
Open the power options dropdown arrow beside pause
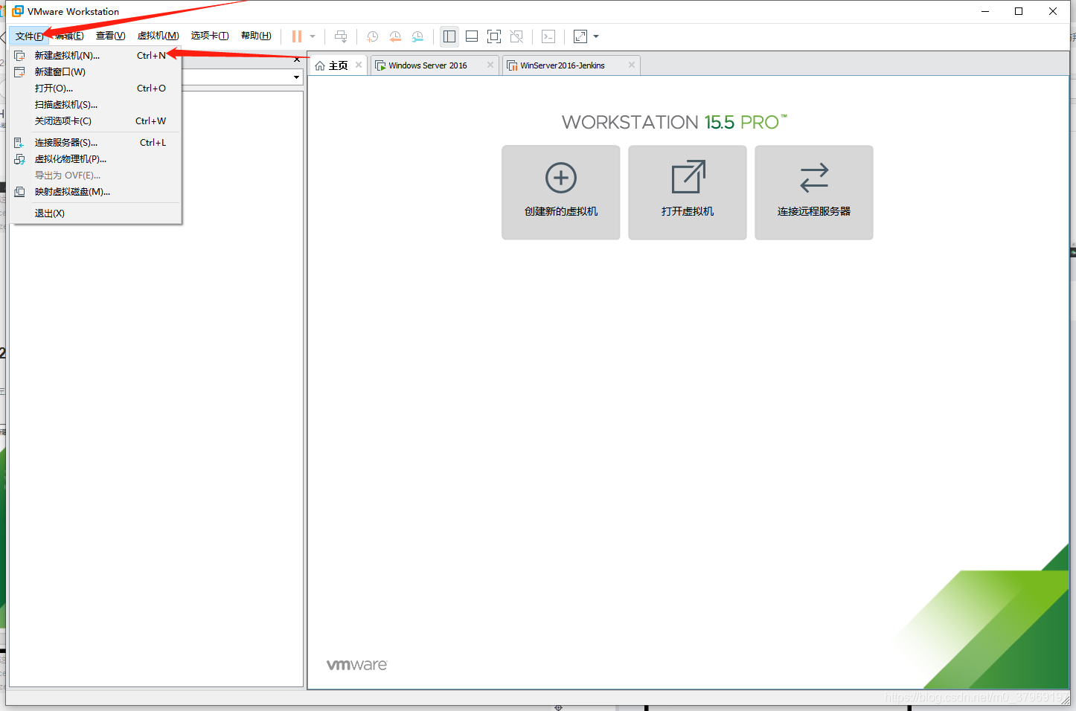pos(313,36)
